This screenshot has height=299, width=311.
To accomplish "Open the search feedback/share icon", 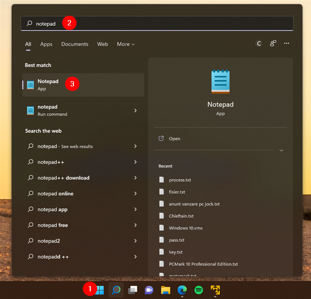I will [273, 43].
